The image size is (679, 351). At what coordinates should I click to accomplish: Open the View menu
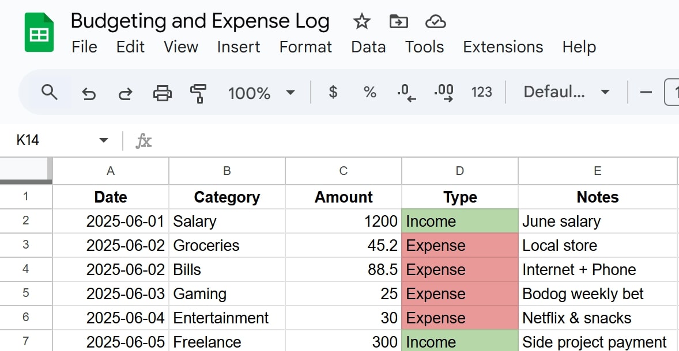click(181, 47)
